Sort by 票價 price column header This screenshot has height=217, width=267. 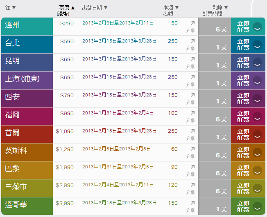click(67, 8)
